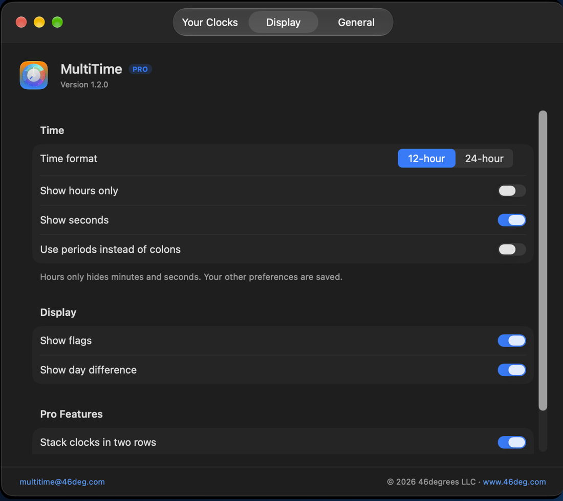Turn off Show day difference
Image resolution: width=563 pixels, height=501 pixels.
tap(512, 370)
